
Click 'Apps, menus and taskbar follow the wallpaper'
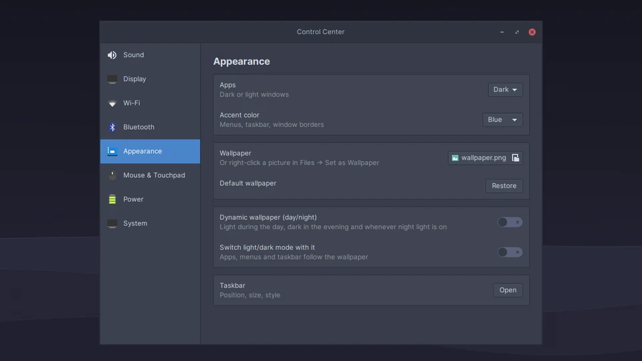coord(294,257)
